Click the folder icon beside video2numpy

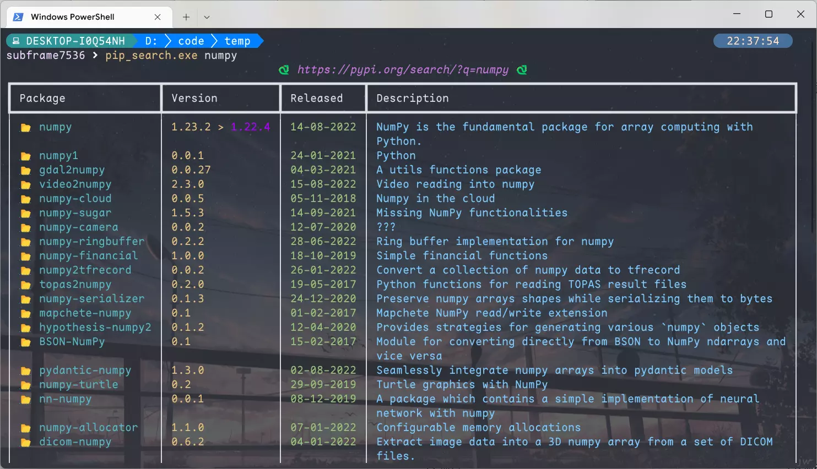tap(25, 185)
